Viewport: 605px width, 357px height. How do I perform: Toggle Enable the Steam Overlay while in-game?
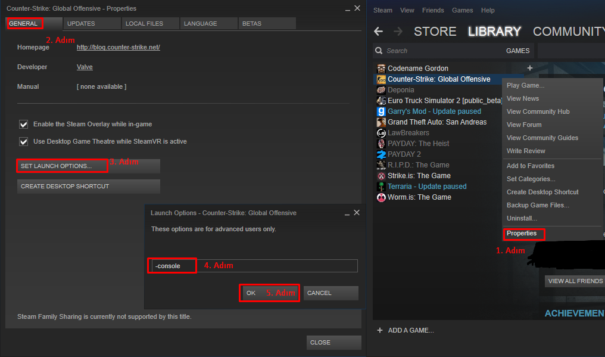coord(24,125)
